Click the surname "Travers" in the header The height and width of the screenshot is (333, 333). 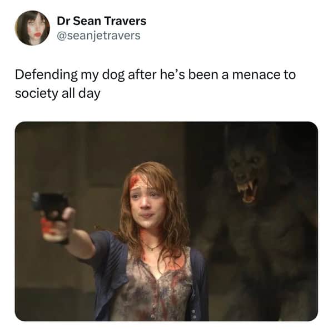point(125,21)
